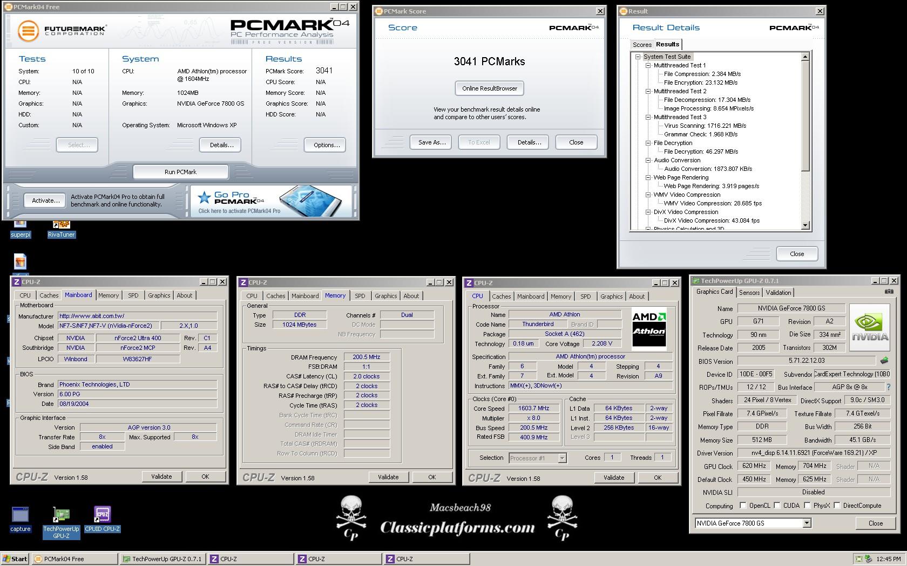Click the GPU-Z title bar icon
This screenshot has height=566, width=907.
[x=696, y=281]
